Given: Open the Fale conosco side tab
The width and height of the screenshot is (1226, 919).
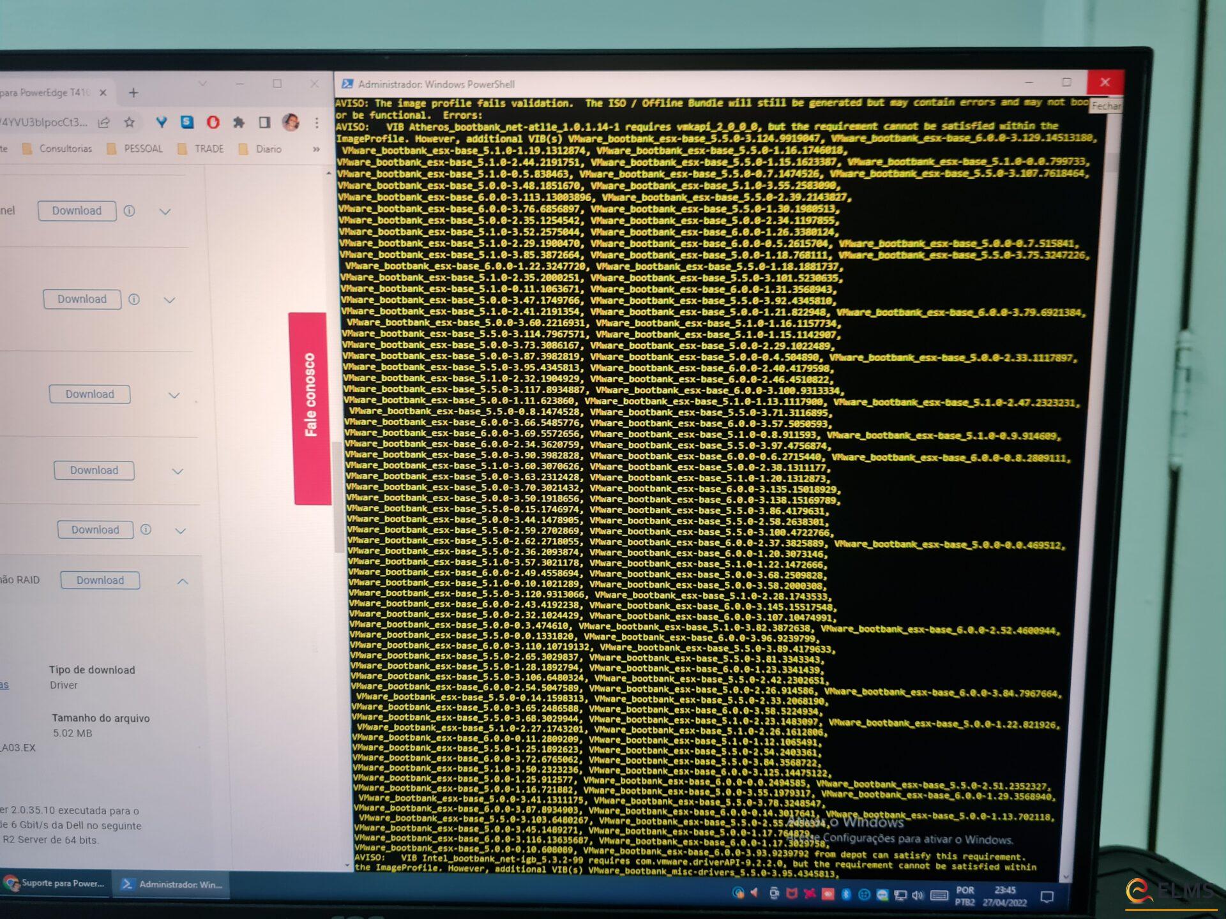Looking at the screenshot, I should pos(310,408).
